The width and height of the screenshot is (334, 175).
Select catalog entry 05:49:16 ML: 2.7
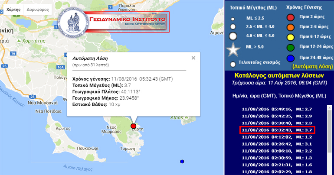[277, 109]
